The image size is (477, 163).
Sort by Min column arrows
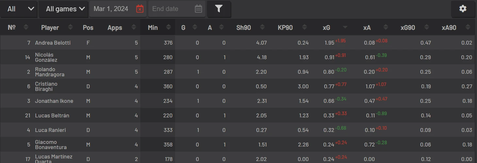click(x=169, y=27)
